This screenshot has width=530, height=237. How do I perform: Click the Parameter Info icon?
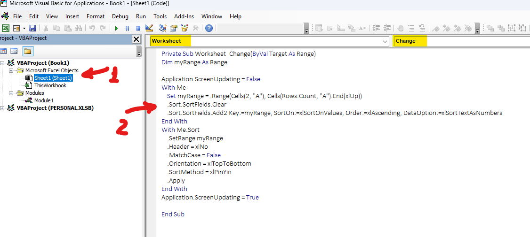(352, 28)
